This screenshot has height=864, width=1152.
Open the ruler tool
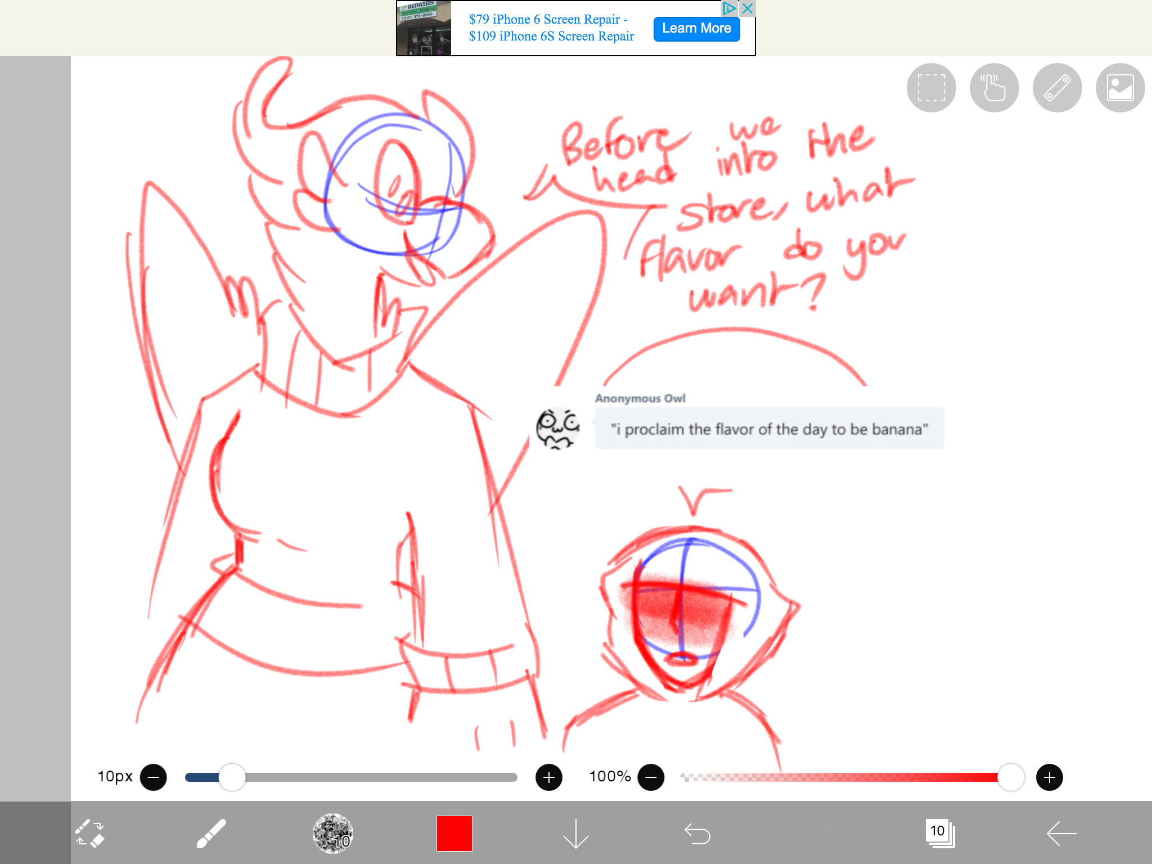[x=1057, y=88]
